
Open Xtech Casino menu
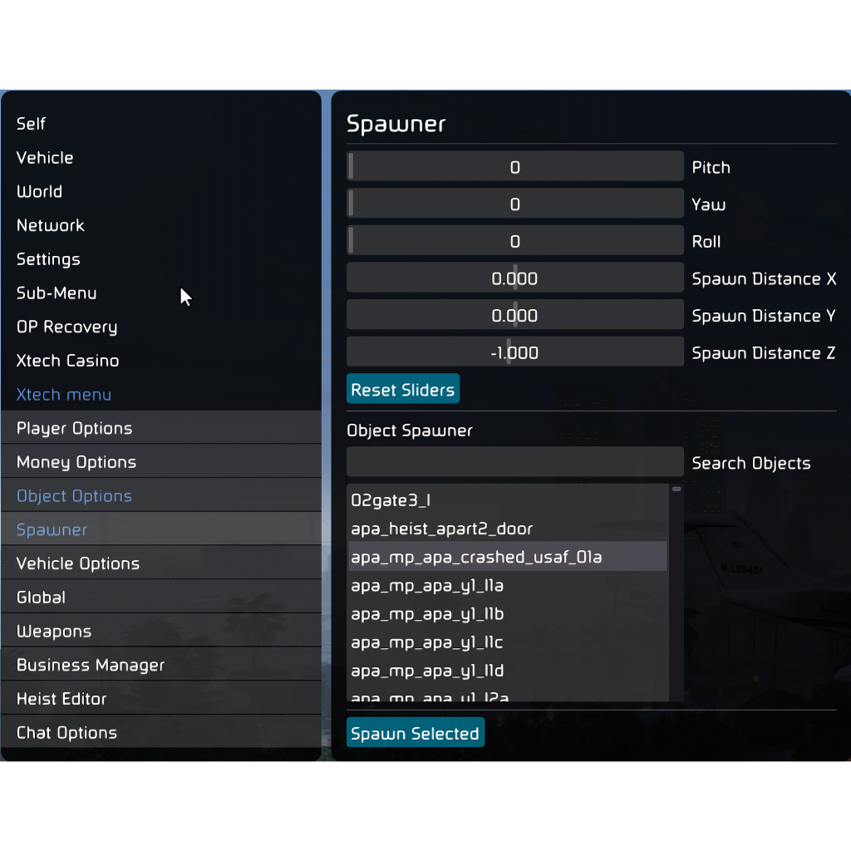[67, 361]
